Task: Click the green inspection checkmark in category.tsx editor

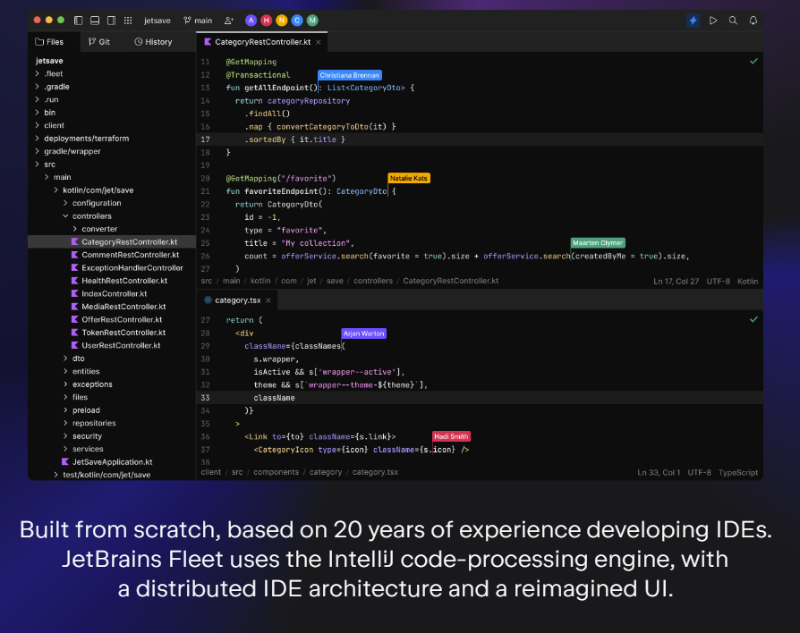Action: click(x=753, y=318)
